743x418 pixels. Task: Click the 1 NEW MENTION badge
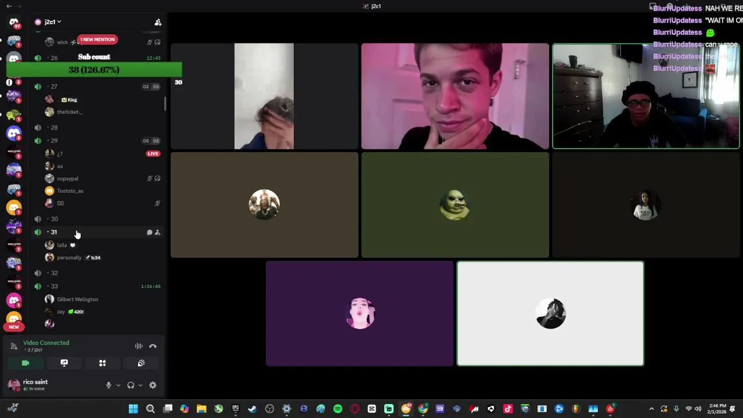tap(98, 39)
